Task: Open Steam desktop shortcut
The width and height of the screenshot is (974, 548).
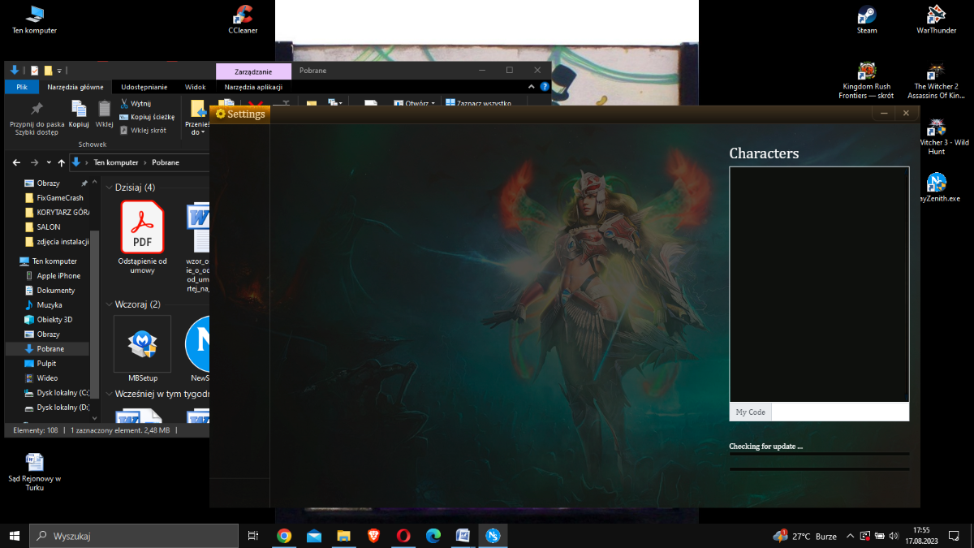Action: 867,19
